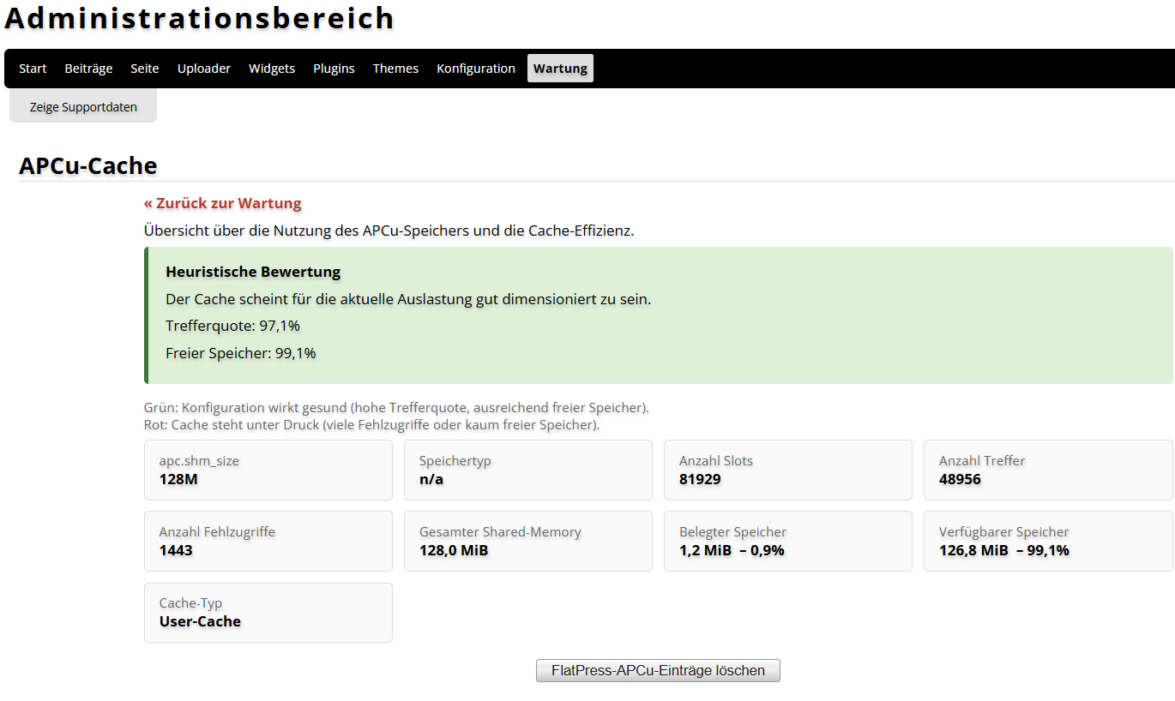Image resolution: width=1175 pixels, height=701 pixels.
Task: Navigate to the Plugins section
Action: pos(334,69)
